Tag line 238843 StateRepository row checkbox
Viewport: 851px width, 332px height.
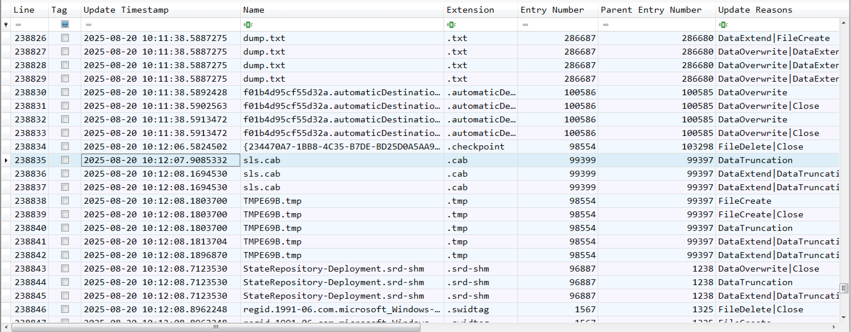click(x=65, y=269)
